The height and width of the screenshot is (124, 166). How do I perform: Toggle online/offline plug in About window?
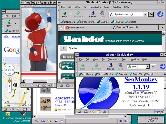(157, 112)
